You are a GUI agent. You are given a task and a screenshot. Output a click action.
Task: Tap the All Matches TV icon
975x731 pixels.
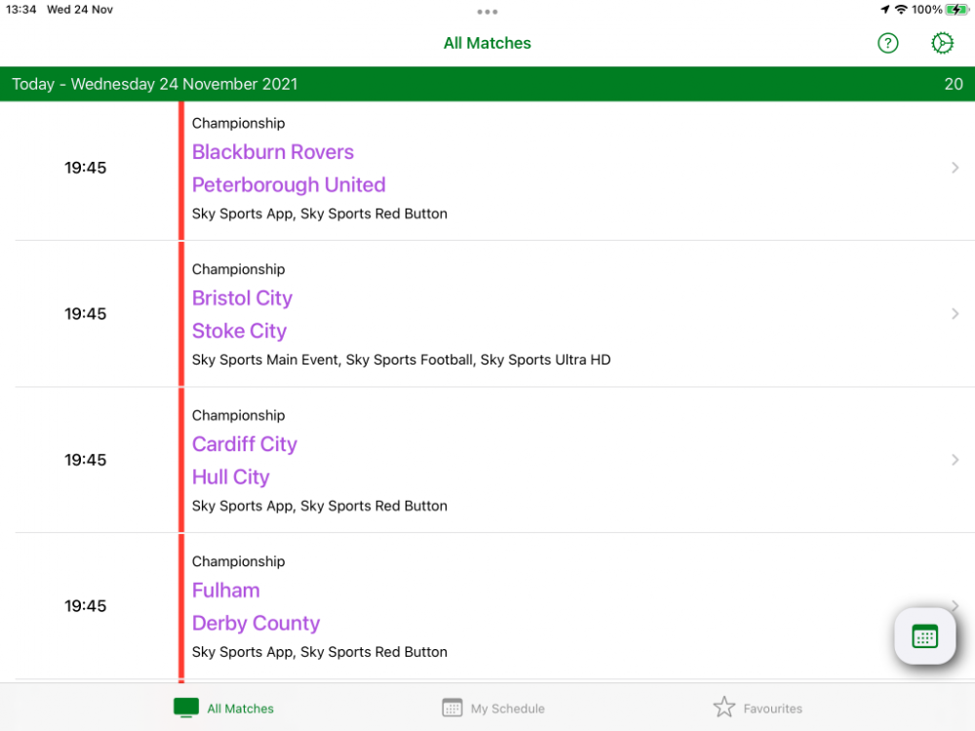pyautogui.click(x=186, y=709)
